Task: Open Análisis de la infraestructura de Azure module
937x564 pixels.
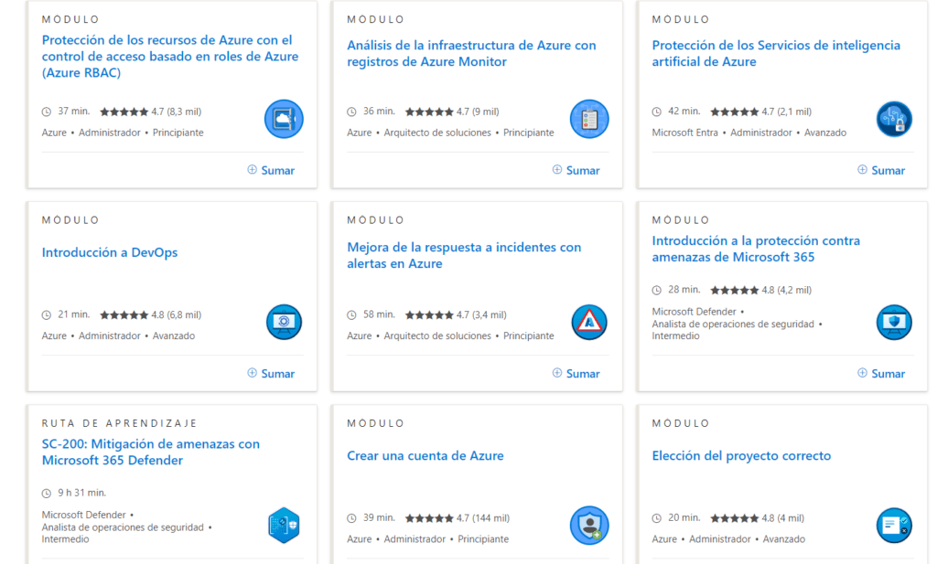Action: click(x=471, y=53)
